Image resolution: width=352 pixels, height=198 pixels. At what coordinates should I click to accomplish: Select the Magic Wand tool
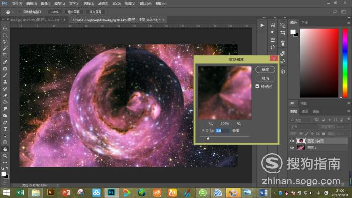click(x=5, y=48)
